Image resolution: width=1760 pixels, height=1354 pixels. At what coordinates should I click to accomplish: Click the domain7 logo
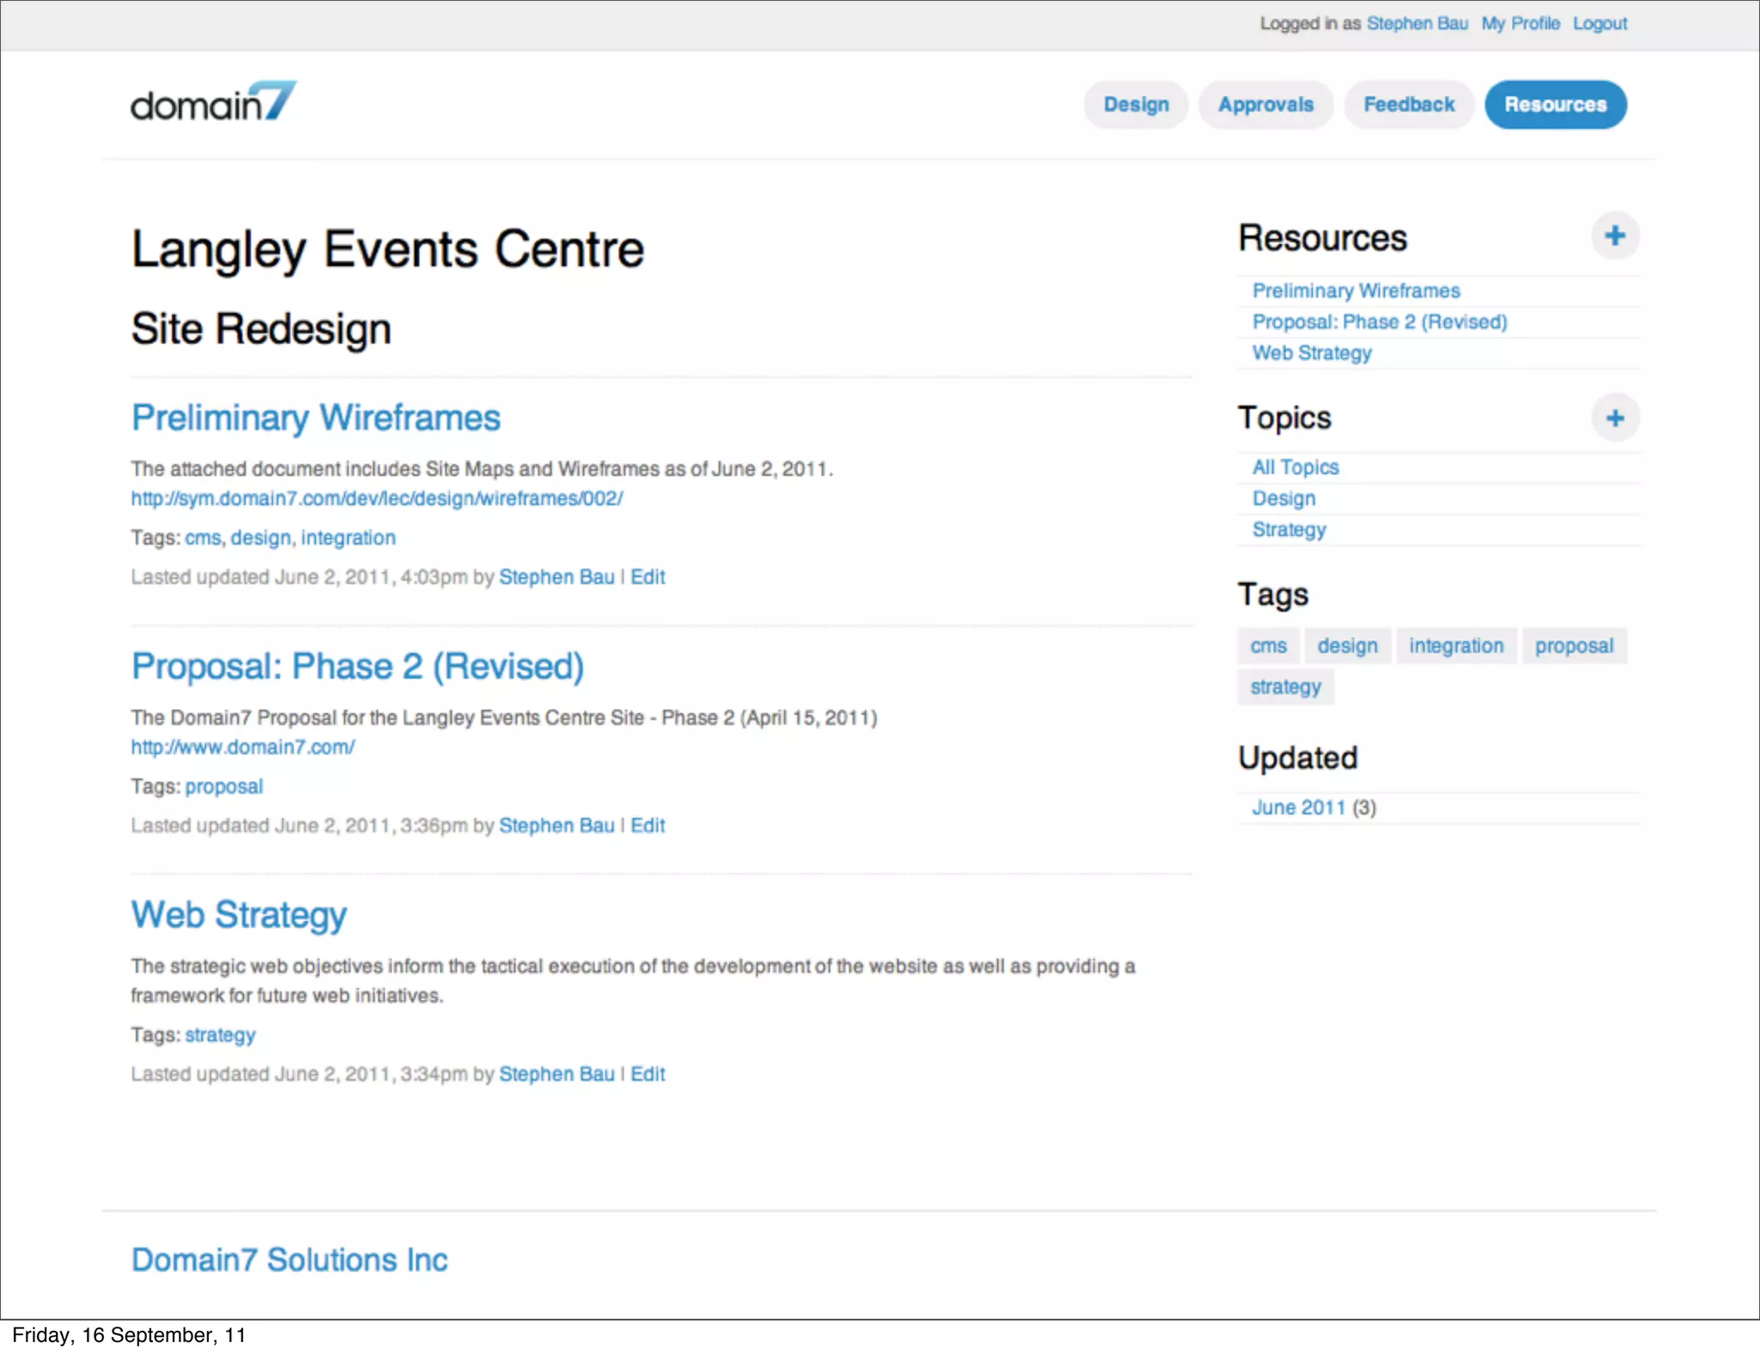pyautogui.click(x=213, y=102)
